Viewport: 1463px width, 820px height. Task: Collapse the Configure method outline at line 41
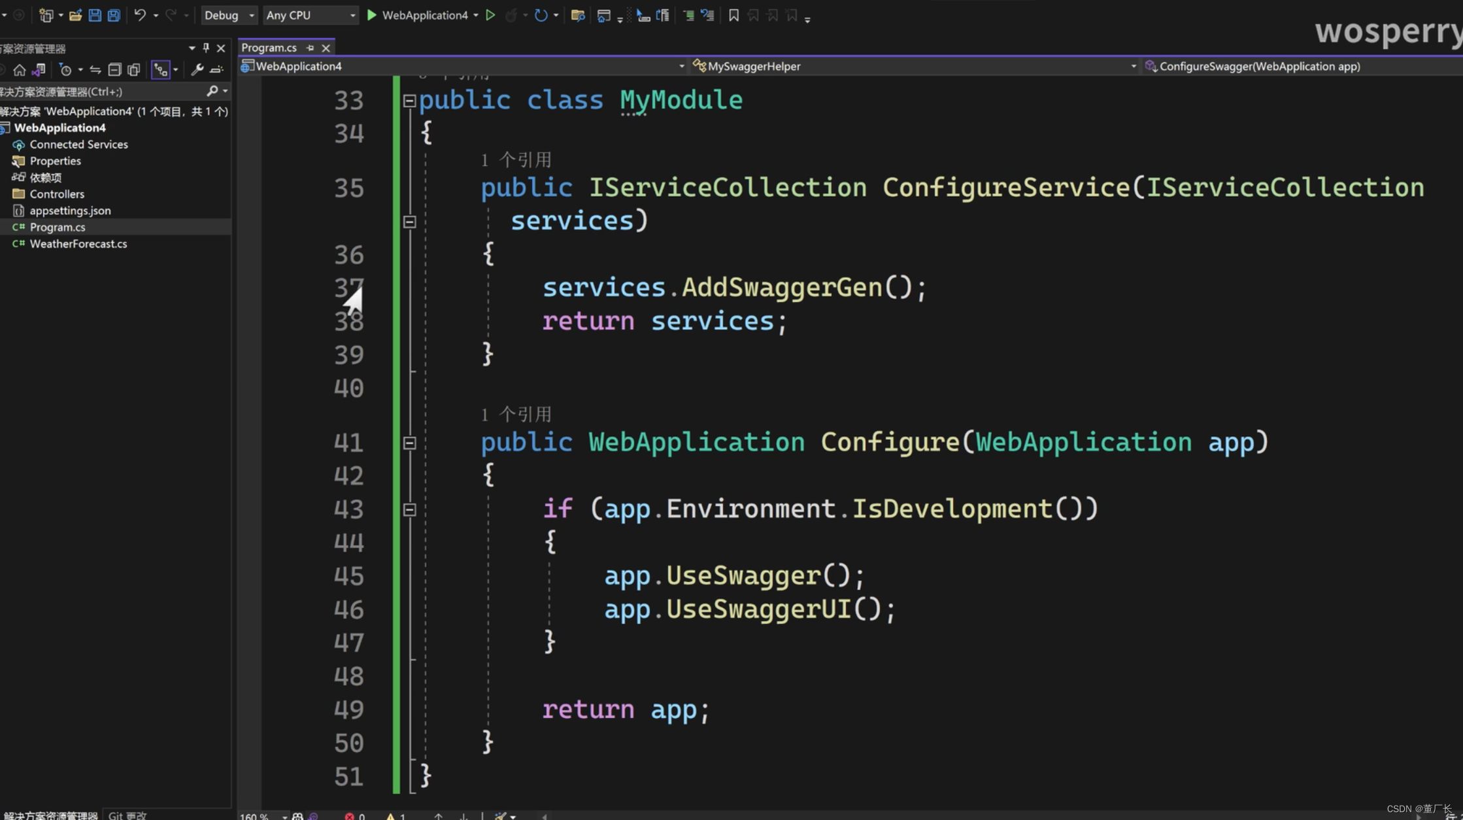409,443
